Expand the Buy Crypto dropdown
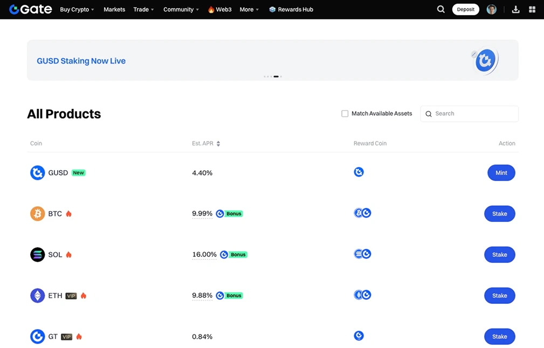The height and width of the screenshot is (348, 544). pyautogui.click(x=77, y=9)
